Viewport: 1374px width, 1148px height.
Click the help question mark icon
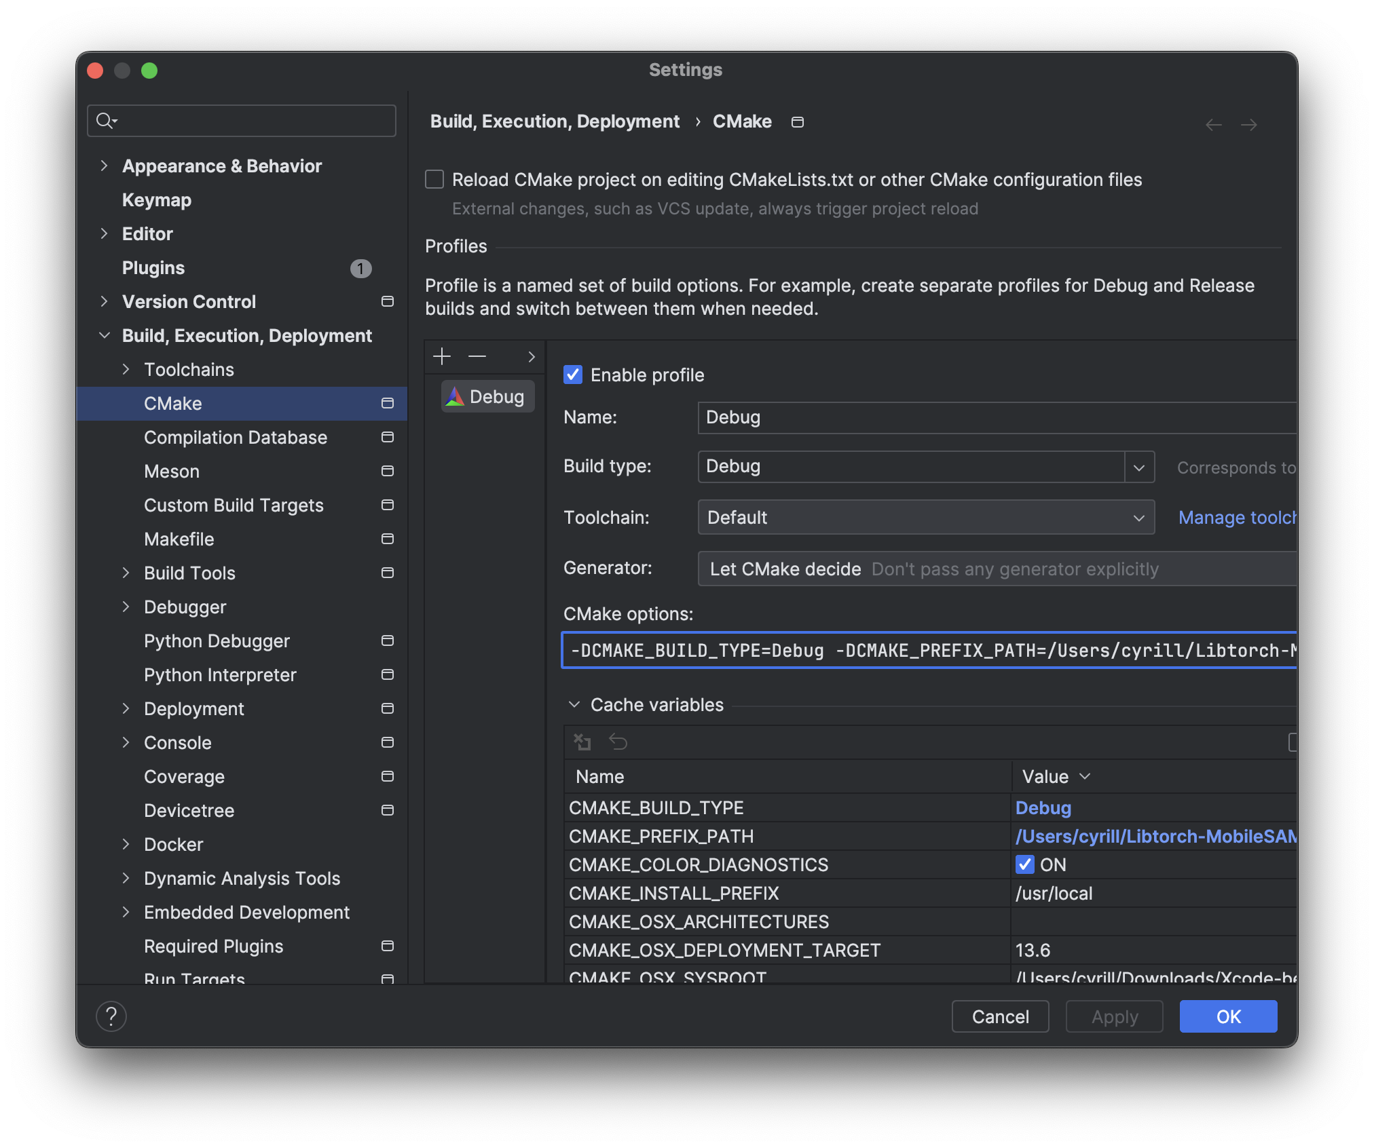(111, 1016)
